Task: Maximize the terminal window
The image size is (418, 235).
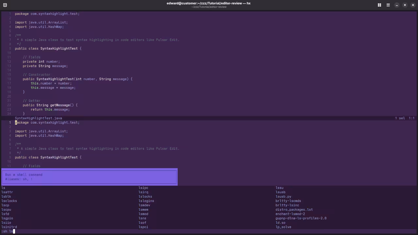Action: 405,5
